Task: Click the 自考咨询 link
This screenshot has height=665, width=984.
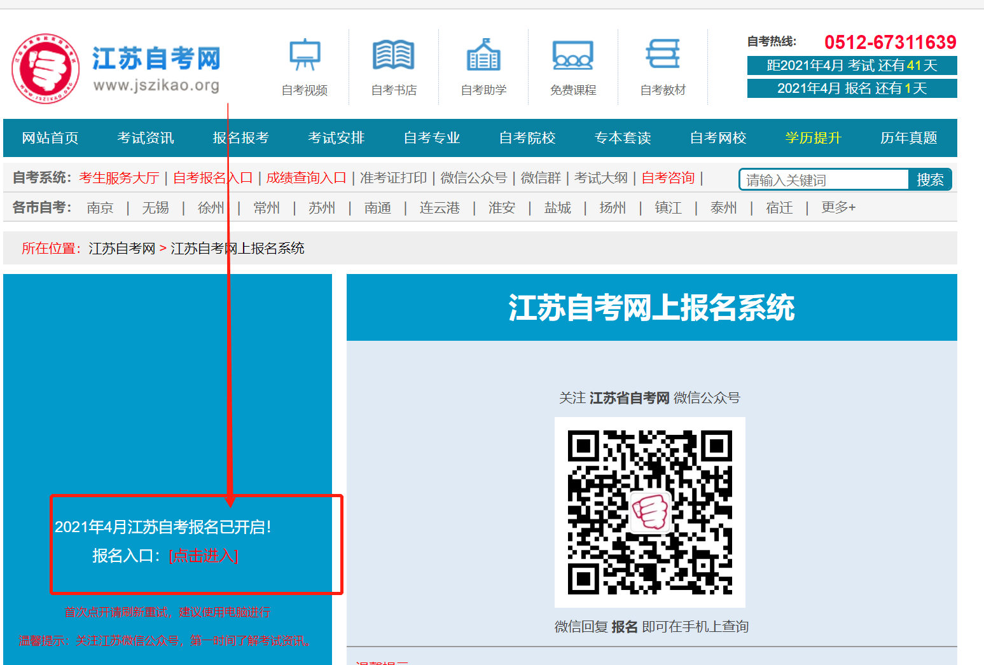Action: click(x=668, y=178)
